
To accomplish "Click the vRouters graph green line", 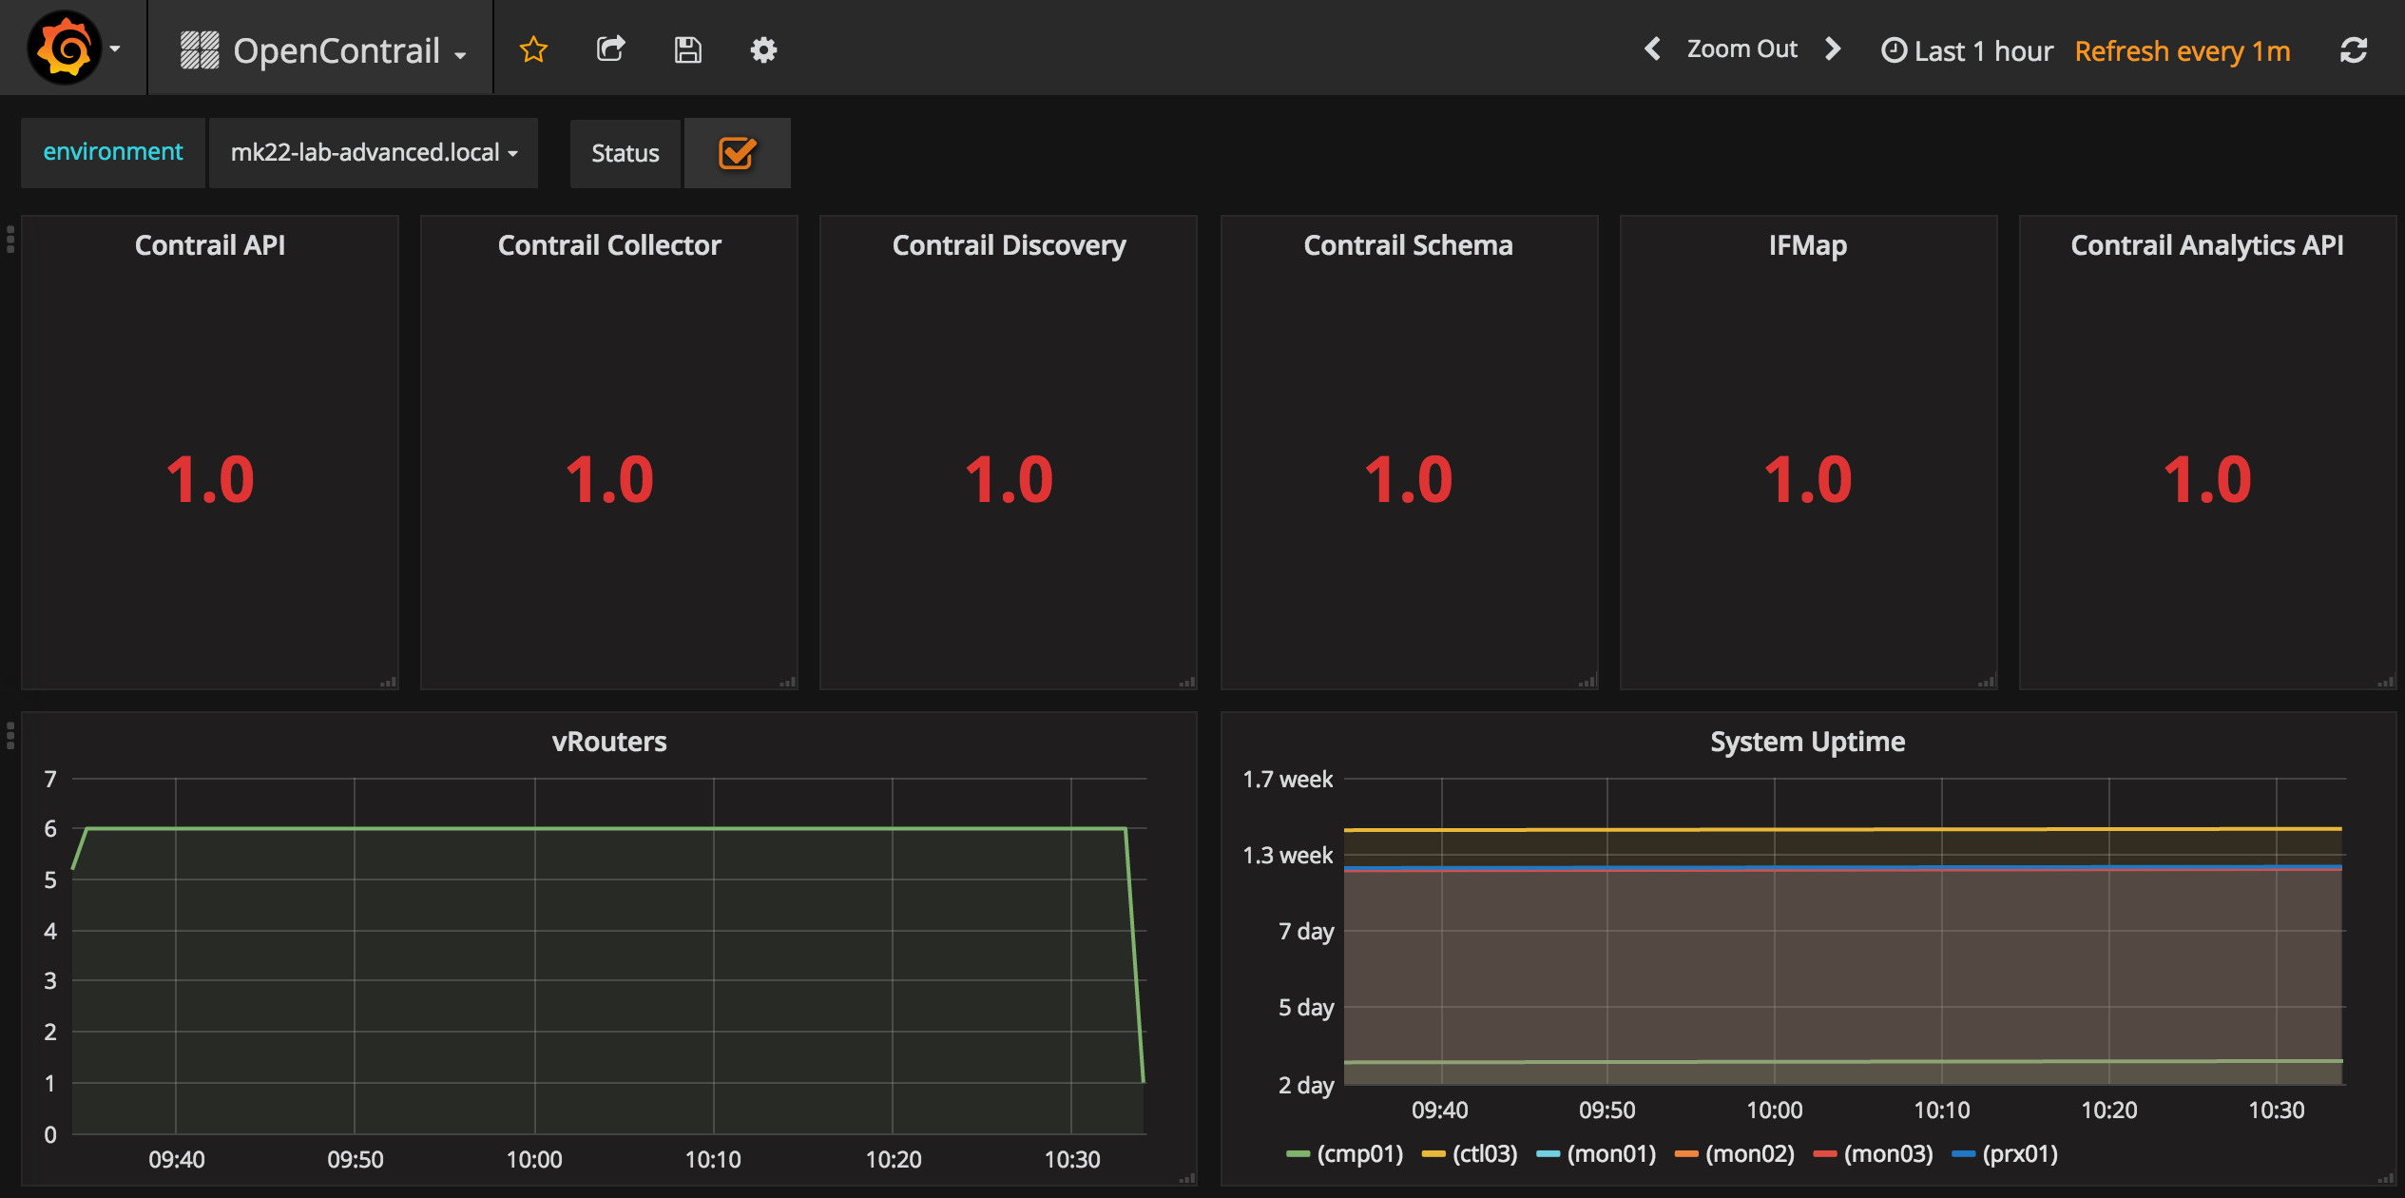I will click(608, 828).
